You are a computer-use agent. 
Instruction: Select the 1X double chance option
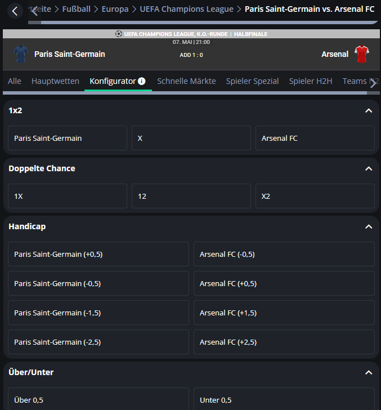[x=68, y=196]
